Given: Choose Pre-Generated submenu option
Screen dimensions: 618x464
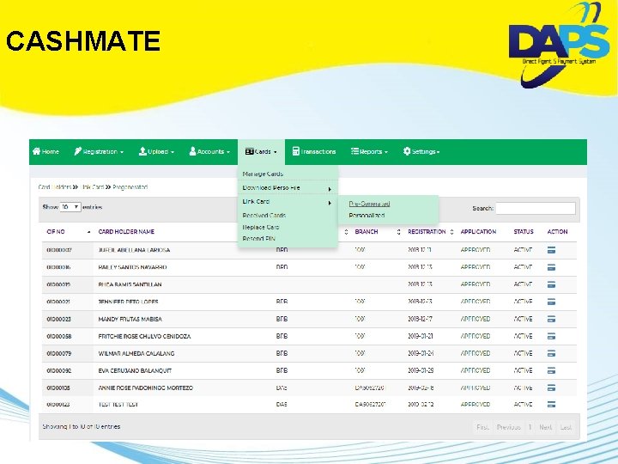Looking at the screenshot, I should (x=369, y=204).
